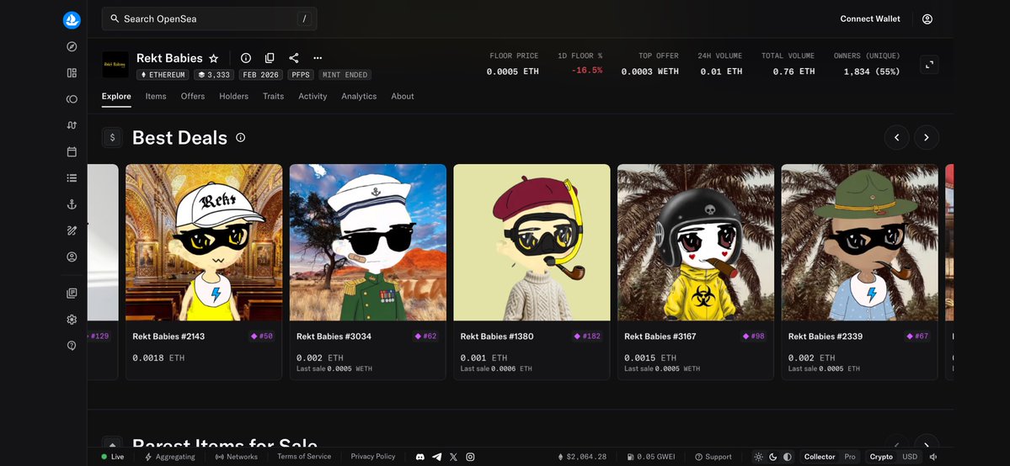Click the Connect Wallet button
Screen dimensions: 1010x466
point(870,19)
